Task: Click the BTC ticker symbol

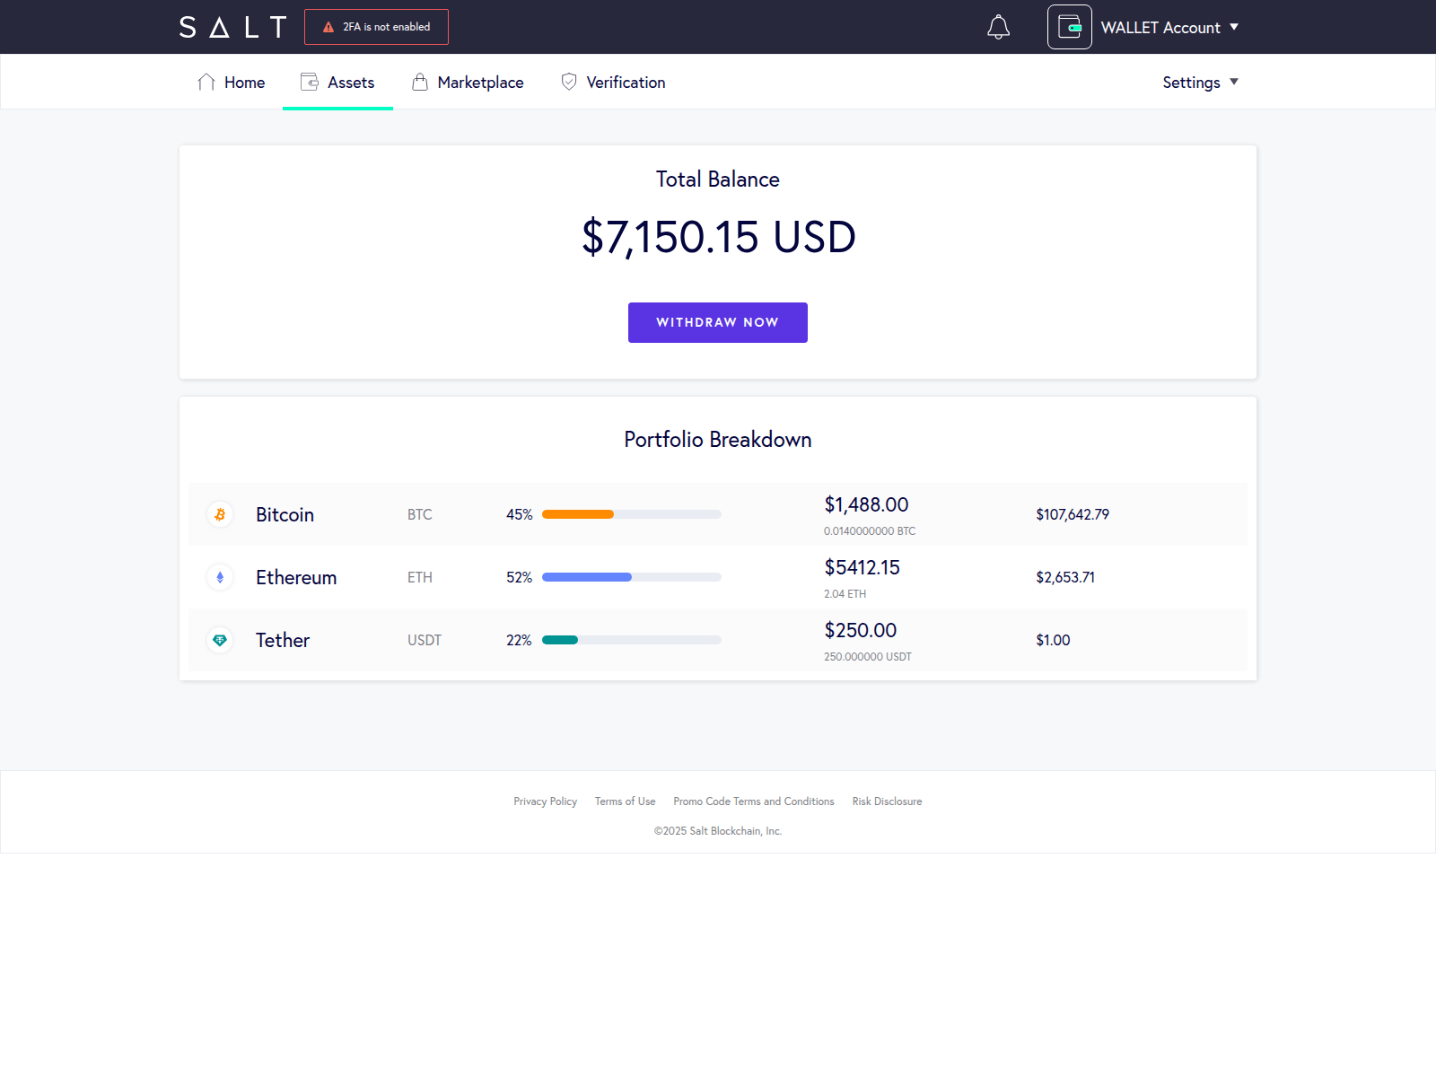Action: pyautogui.click(x=420, y=514)
